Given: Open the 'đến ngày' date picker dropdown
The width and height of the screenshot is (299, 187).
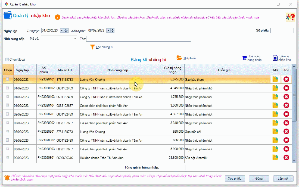Looking at the screenshot, I should point(108,30).
